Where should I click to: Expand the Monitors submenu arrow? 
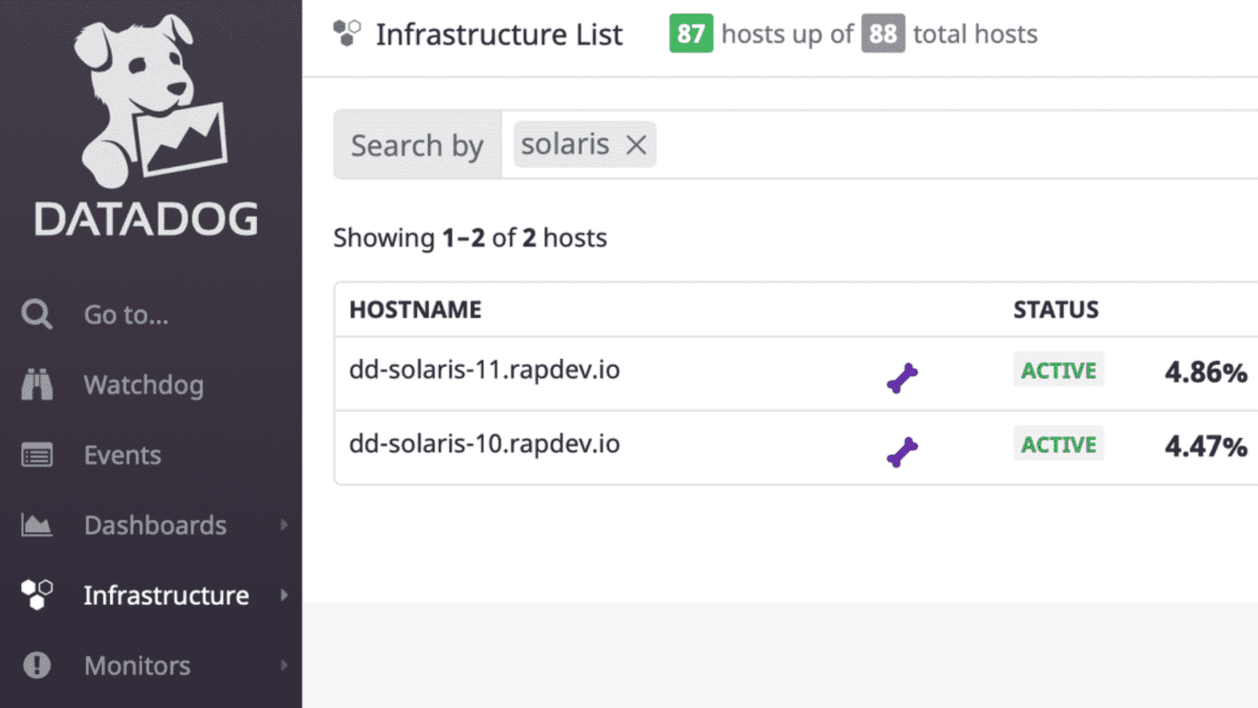click(x=284, y=665)
